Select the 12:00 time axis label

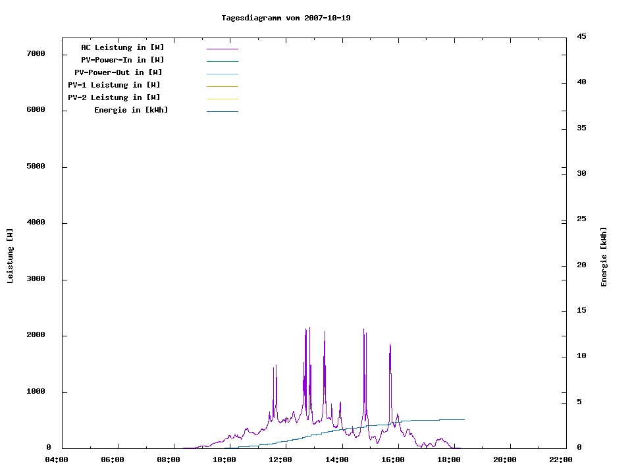(281, 460)
